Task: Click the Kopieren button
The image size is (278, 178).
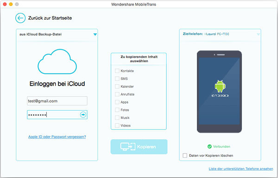Action: tap(139, 147)
